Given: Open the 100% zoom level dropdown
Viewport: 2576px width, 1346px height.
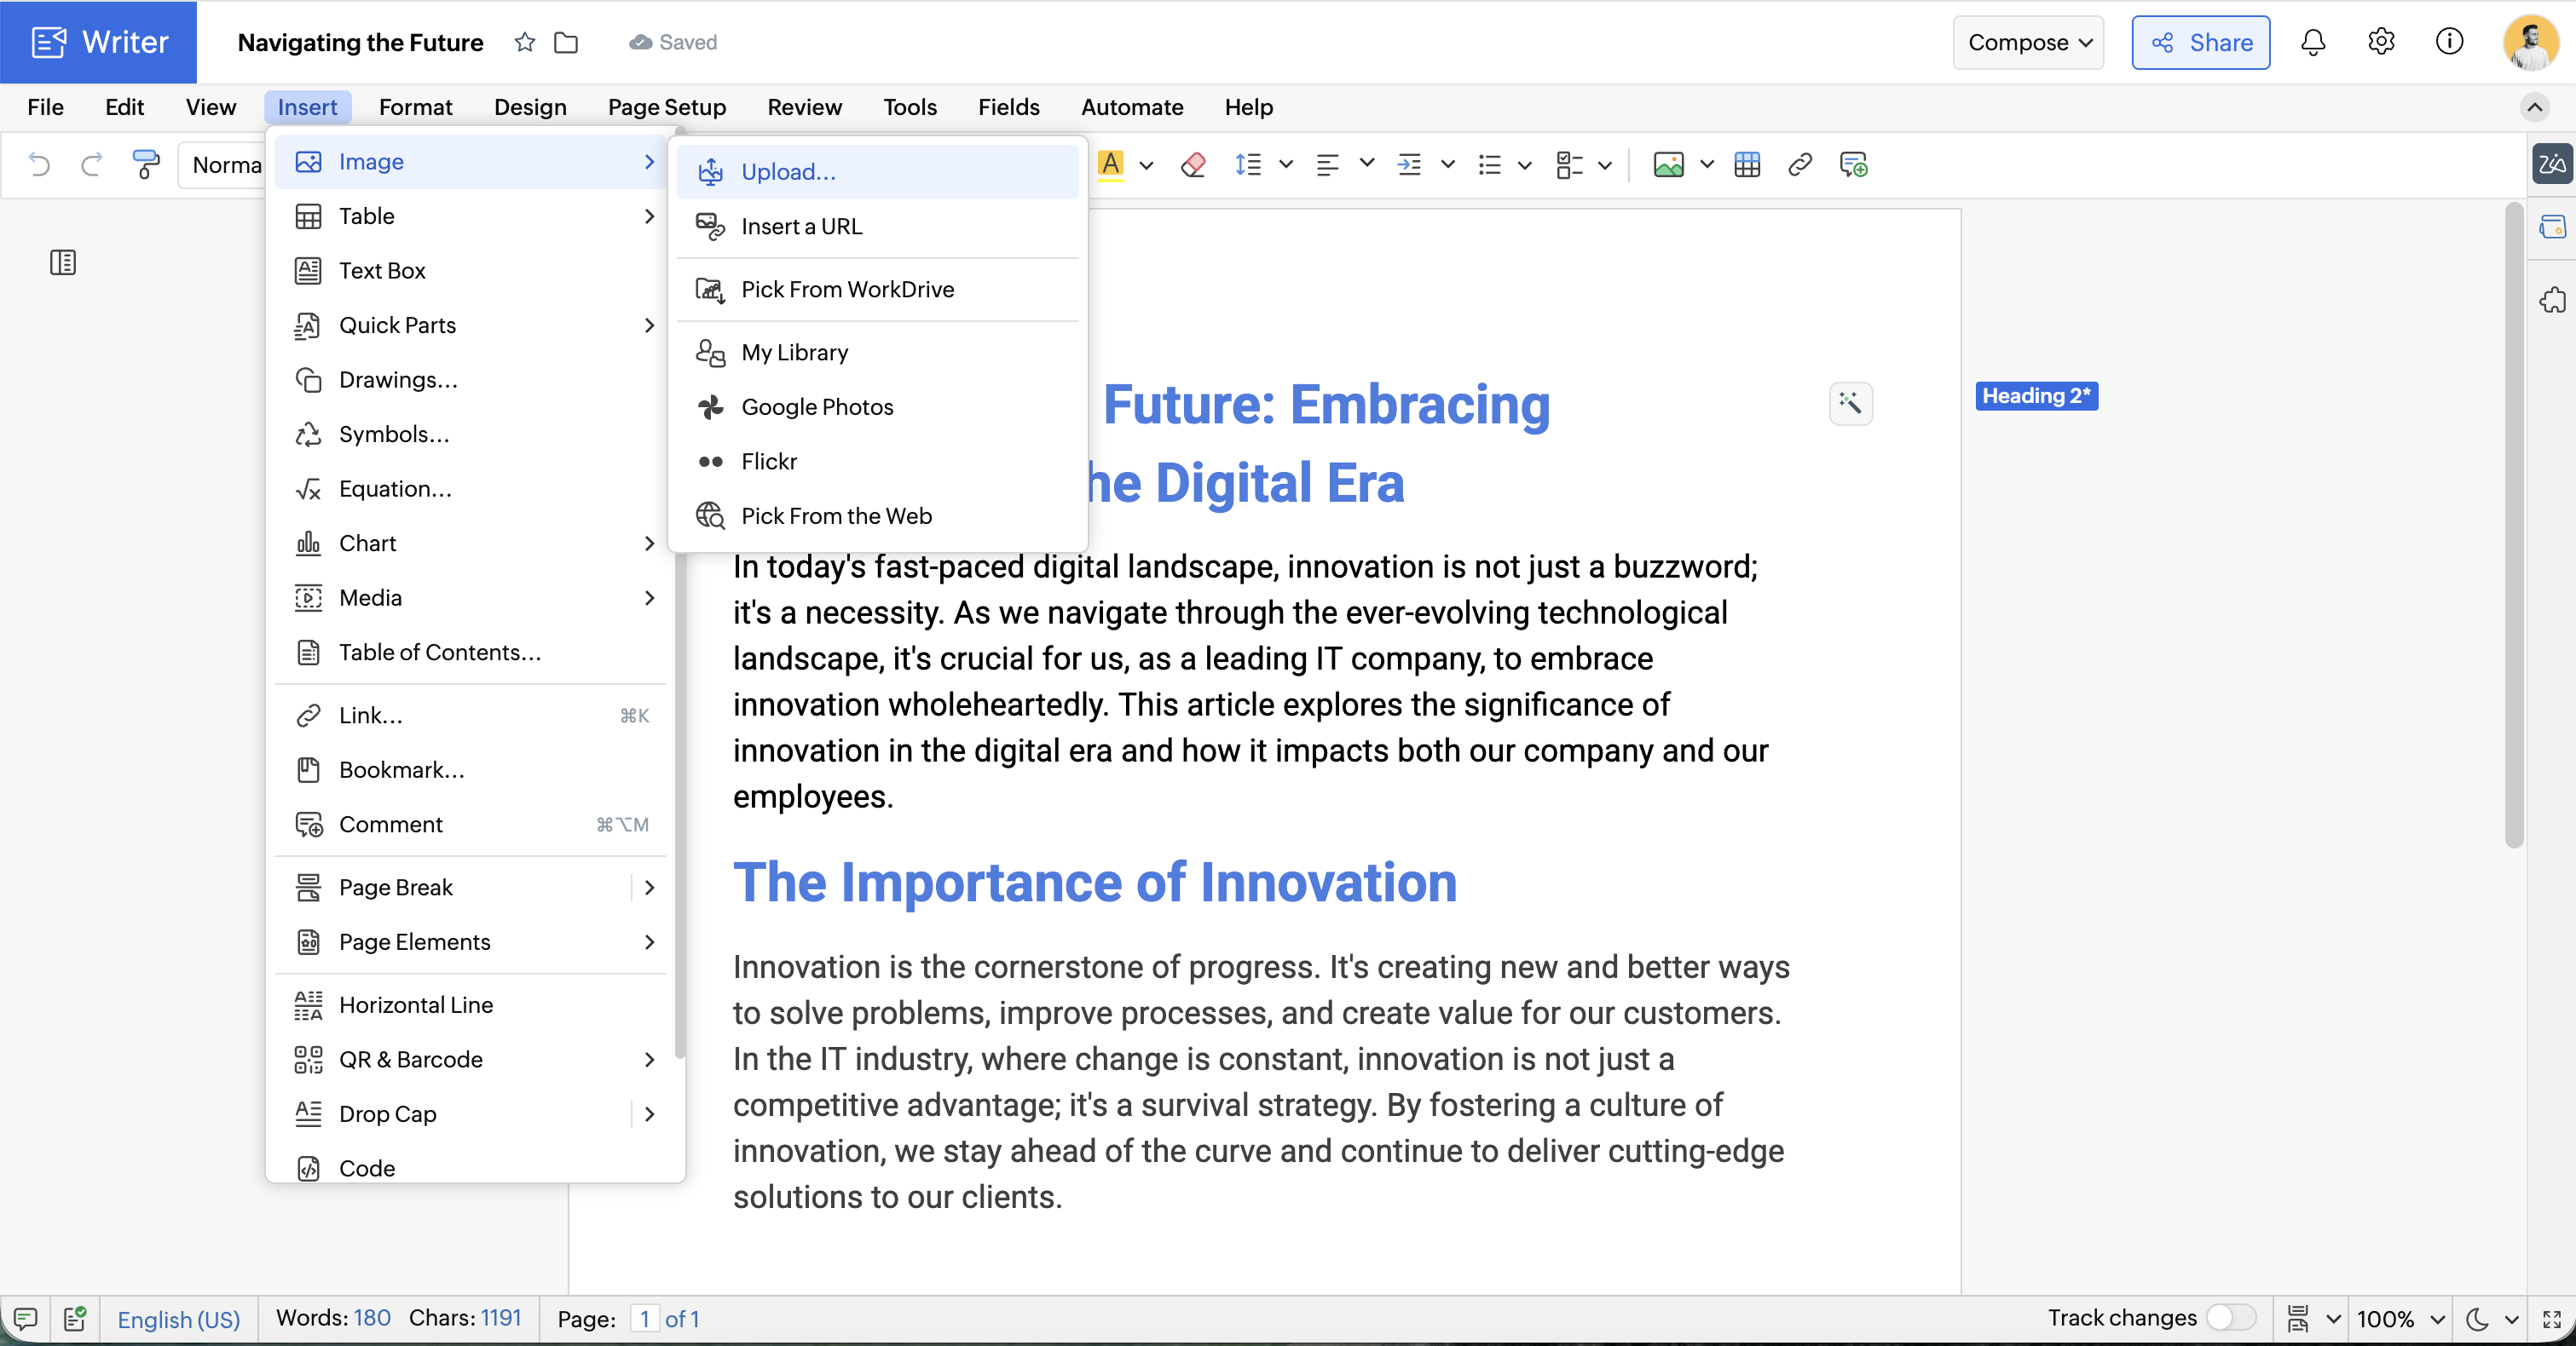Looking at the screenshot, I should point(2401,1319).
